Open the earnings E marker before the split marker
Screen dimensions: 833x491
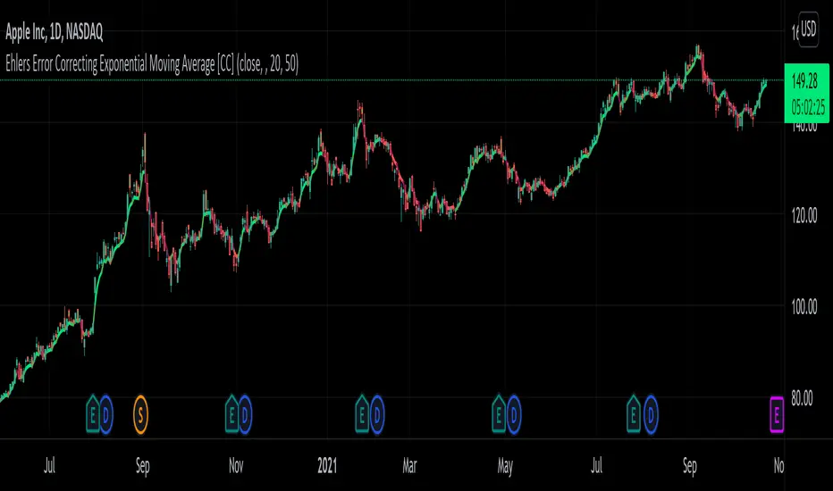(x=92, y=414)
